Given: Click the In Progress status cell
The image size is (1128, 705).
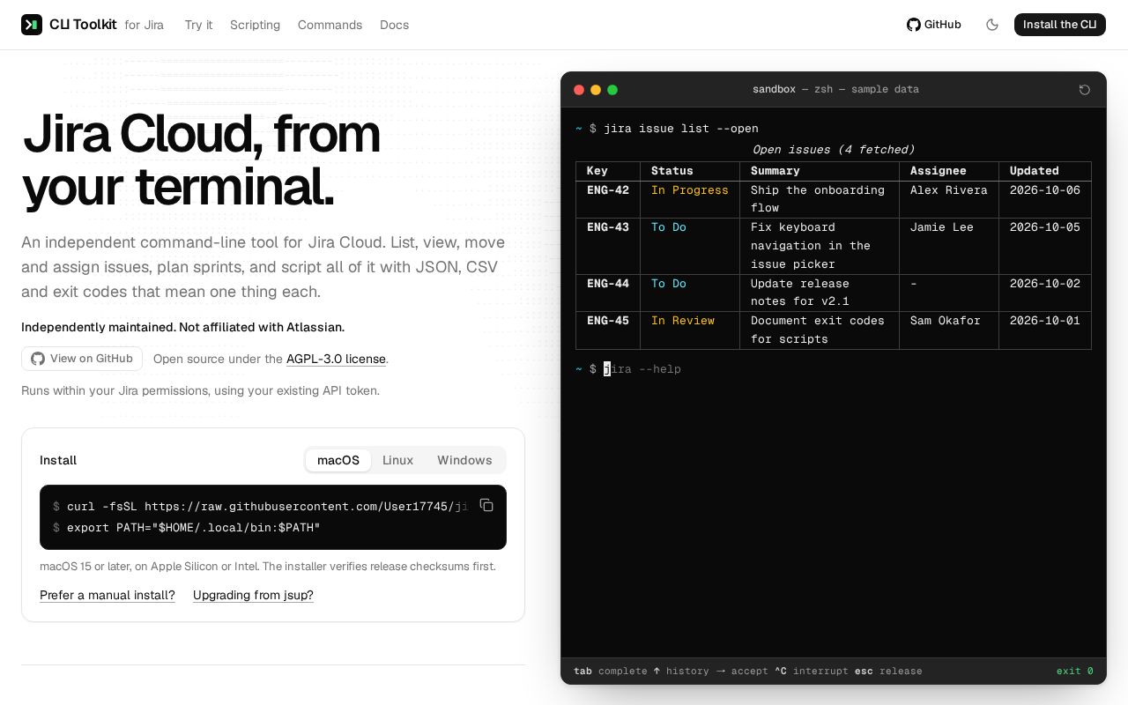Looking at the screenshot, I should [x=690, y=190].
